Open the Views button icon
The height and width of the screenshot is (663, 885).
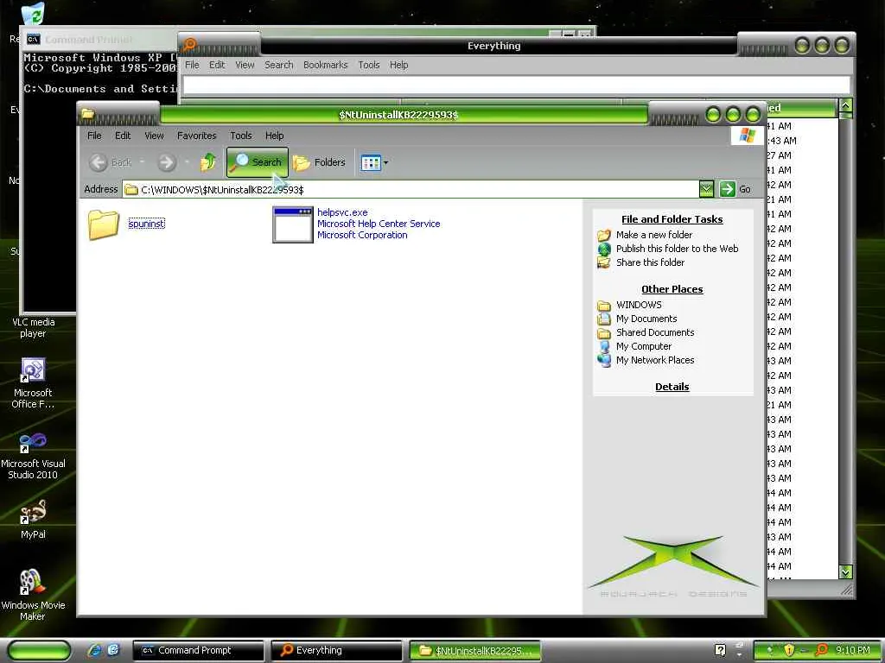371,163
